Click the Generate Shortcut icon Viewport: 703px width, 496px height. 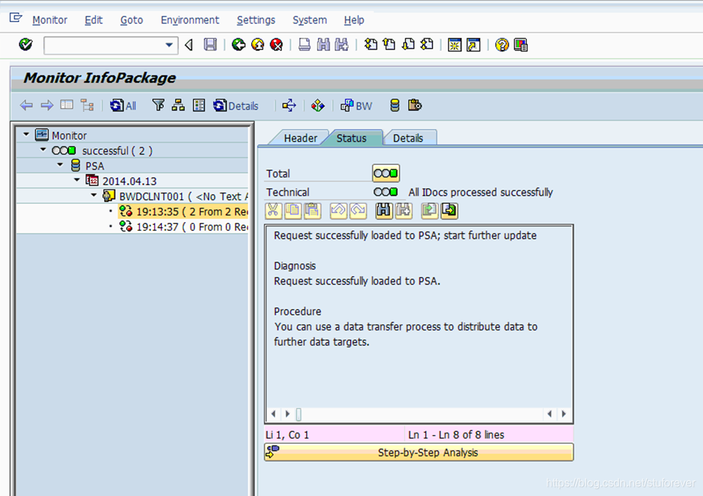pyautogui.click(x=473, y=45)
